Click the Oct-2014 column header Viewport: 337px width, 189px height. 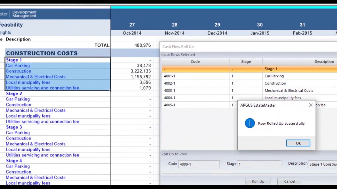(x=132, y=33)
